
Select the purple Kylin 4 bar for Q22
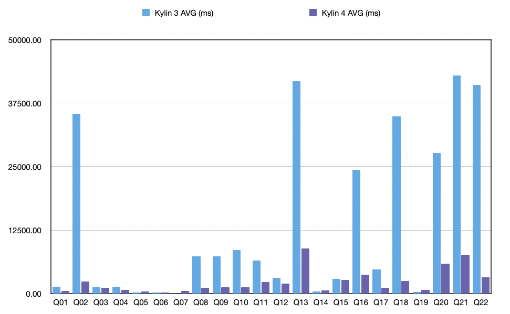pyautogui.click(x=485, y=285)
